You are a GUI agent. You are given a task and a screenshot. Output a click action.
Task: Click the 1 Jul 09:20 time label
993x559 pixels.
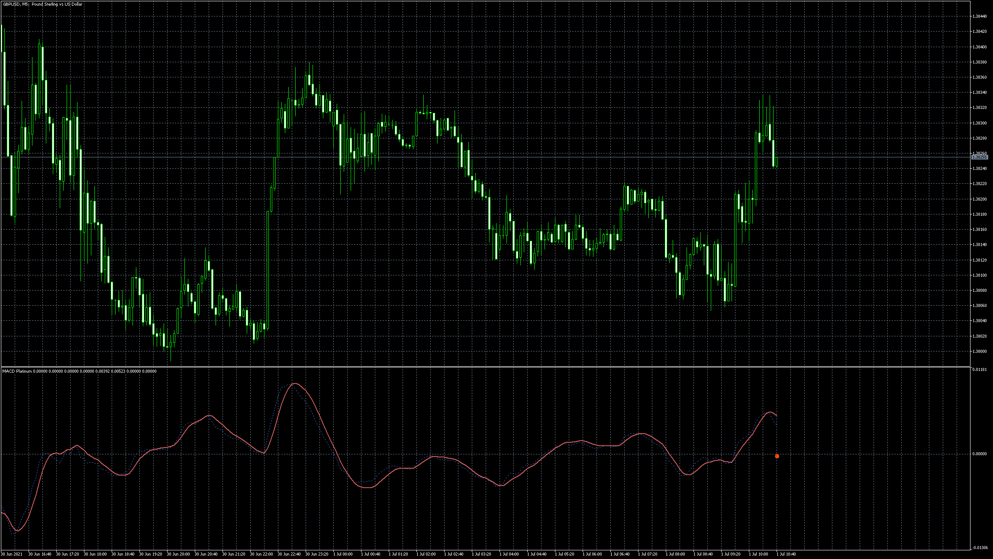click(x=731, y=554)
